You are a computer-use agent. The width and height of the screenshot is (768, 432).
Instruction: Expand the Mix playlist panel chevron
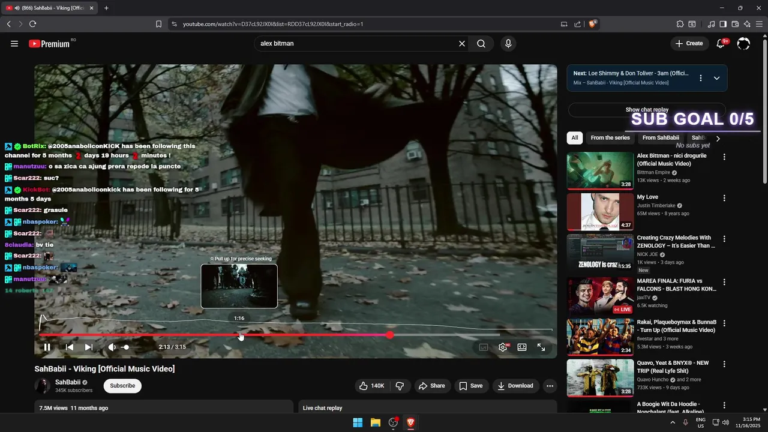(716, 78)
